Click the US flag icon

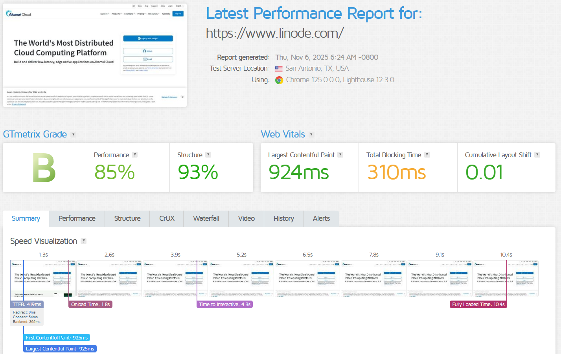click(x=279, y=69)
